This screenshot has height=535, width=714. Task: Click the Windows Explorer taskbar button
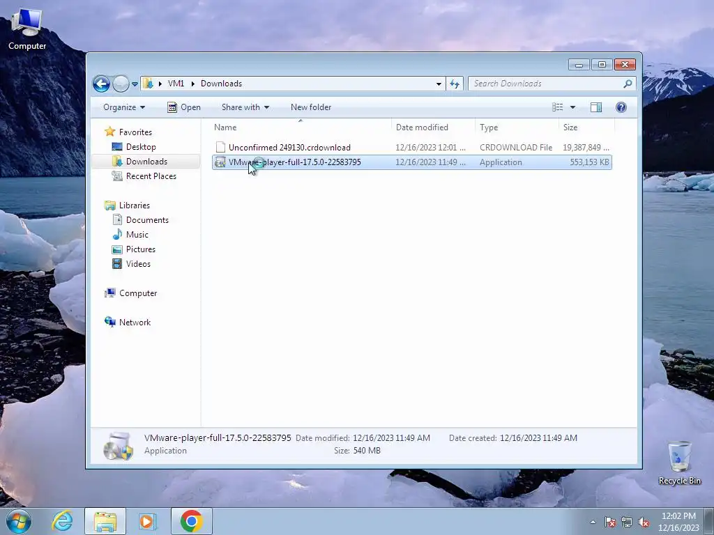coord(105,521)
